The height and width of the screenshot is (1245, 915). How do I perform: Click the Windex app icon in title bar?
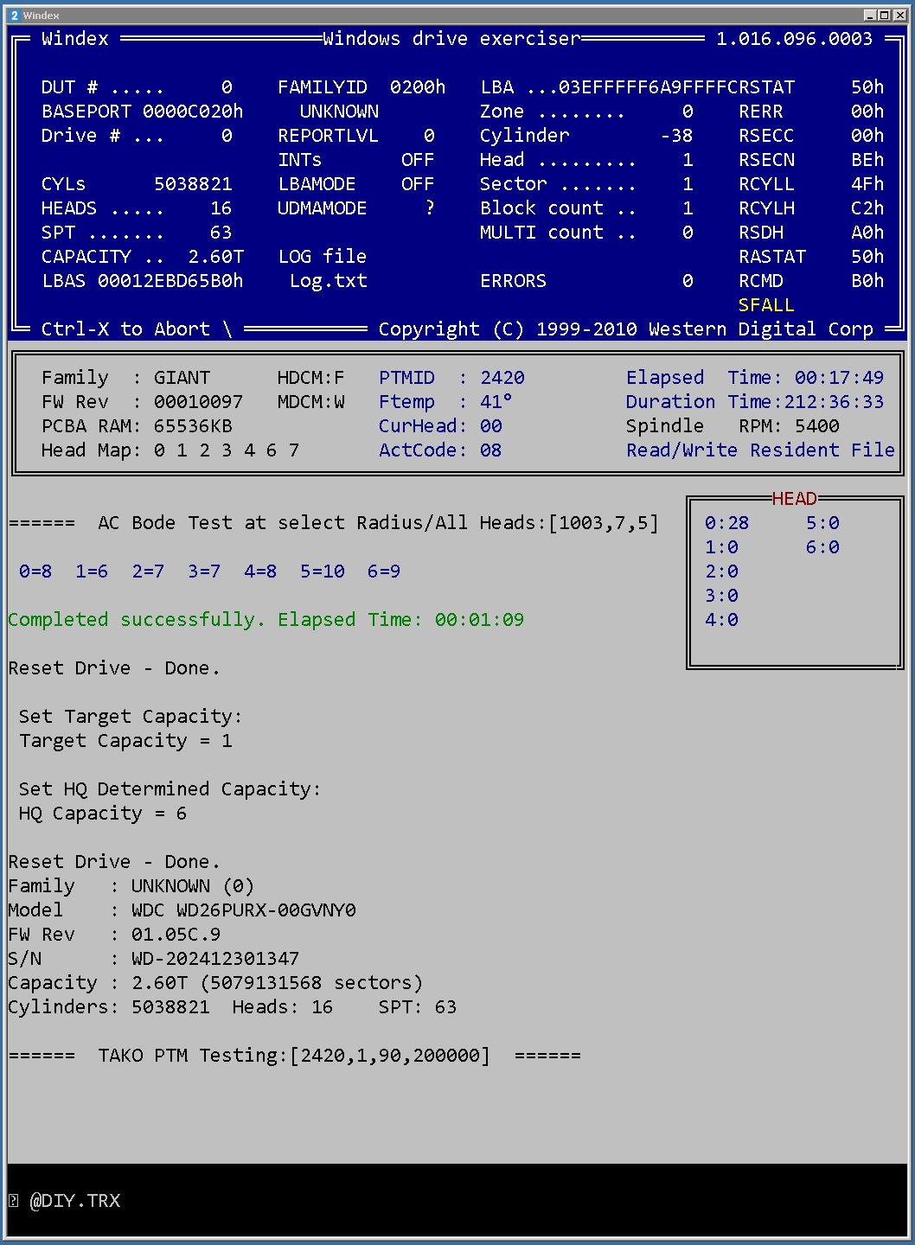pos(14,16)
